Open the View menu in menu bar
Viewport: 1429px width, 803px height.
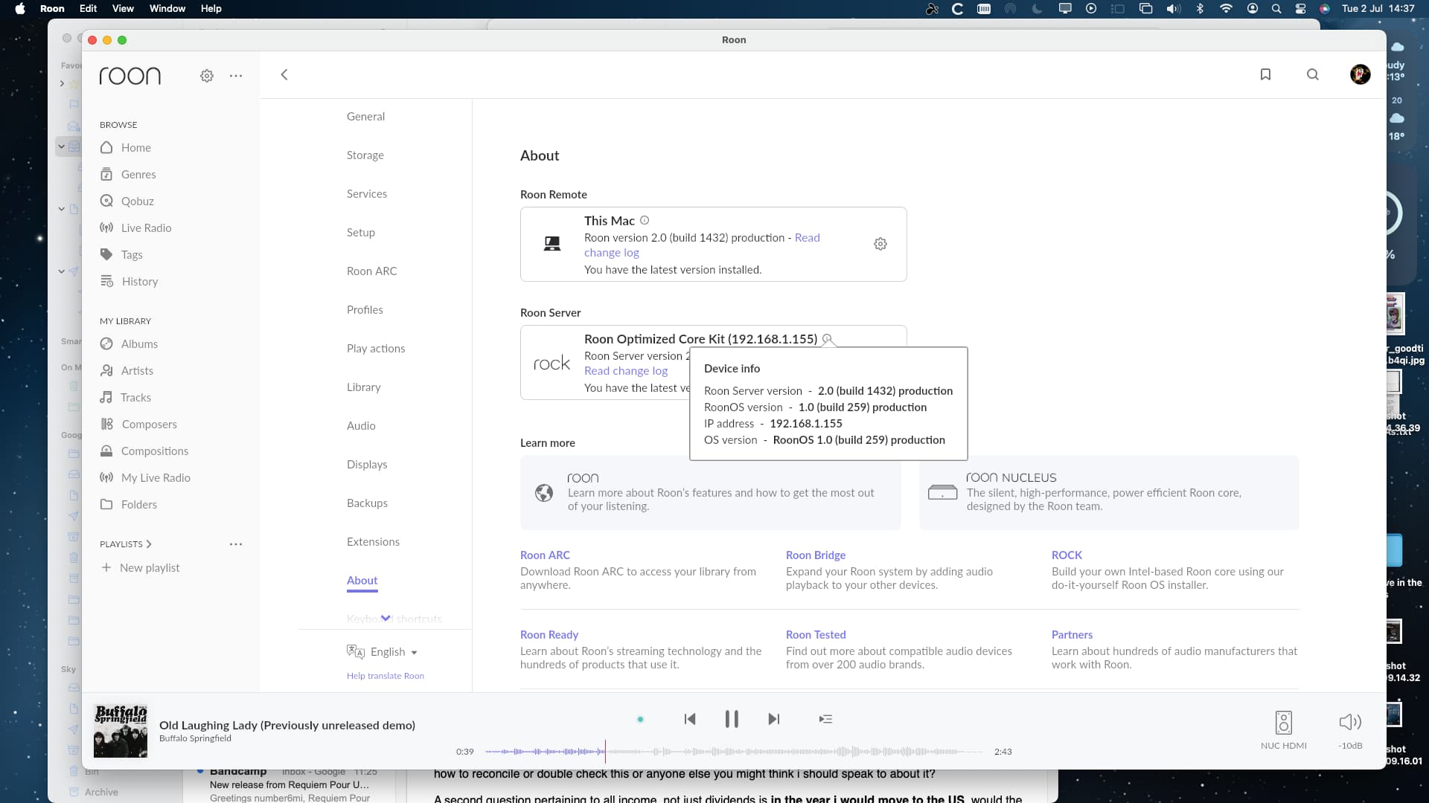tap(123, 8)
